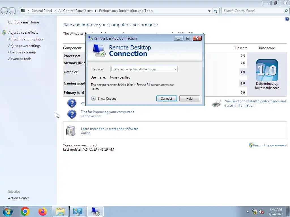
Task: Click the Remote Desktop computer logo in dialog
Action: [x=99, y=51]
